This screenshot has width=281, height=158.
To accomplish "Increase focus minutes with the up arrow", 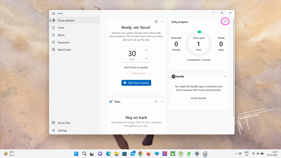I will (x=146, y=50).
